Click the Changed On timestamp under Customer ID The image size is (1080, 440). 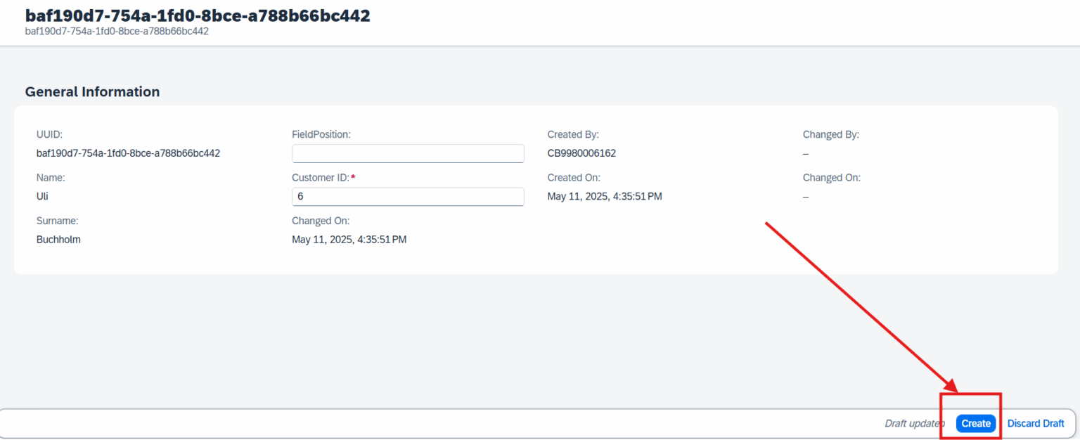pos(349,240)
